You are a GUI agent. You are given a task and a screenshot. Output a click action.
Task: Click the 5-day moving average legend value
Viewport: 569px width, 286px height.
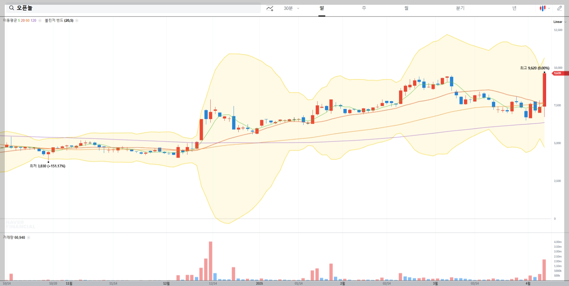click(x=19, y=20)
